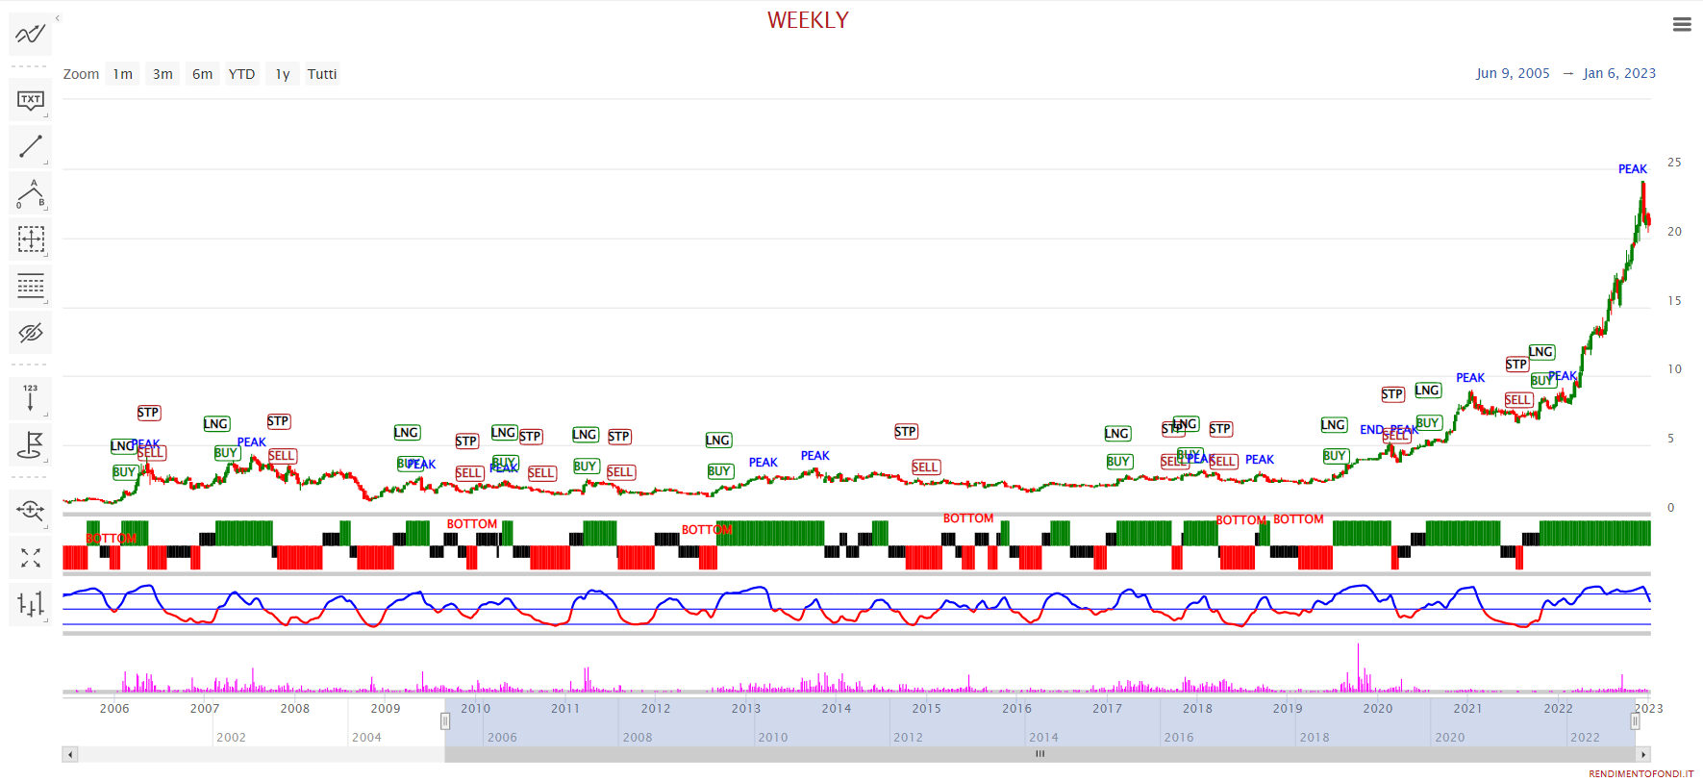
Task: Select the flag marker tool
Action: coord(30,444)
